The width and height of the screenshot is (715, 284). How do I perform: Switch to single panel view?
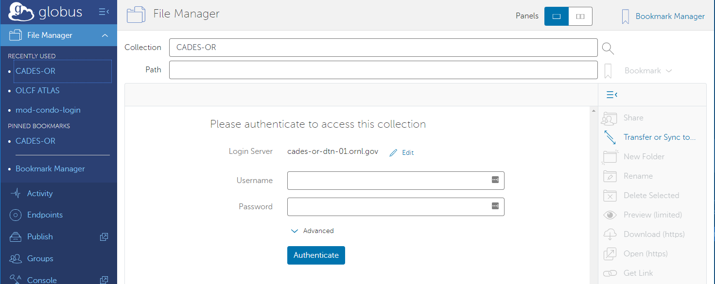pyautogui.click(x=557, y=17)
